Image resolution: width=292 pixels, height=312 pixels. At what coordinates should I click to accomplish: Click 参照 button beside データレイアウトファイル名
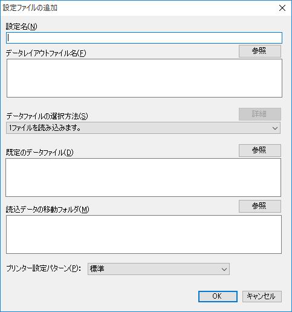(x=260, y=51)
